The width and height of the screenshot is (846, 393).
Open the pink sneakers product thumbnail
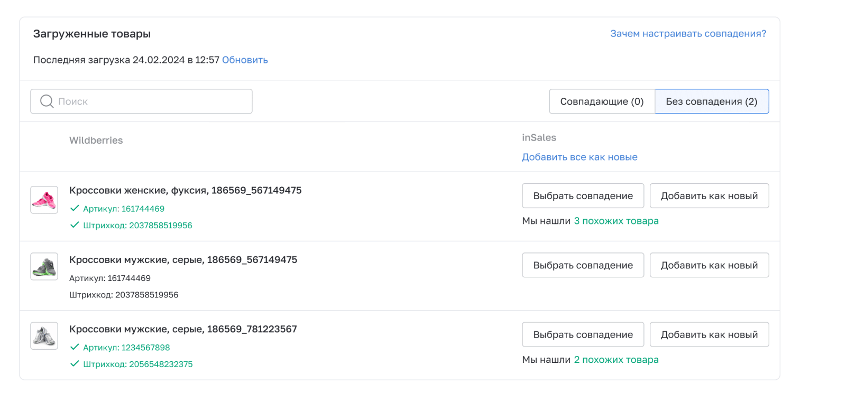[x=44, y=200]
